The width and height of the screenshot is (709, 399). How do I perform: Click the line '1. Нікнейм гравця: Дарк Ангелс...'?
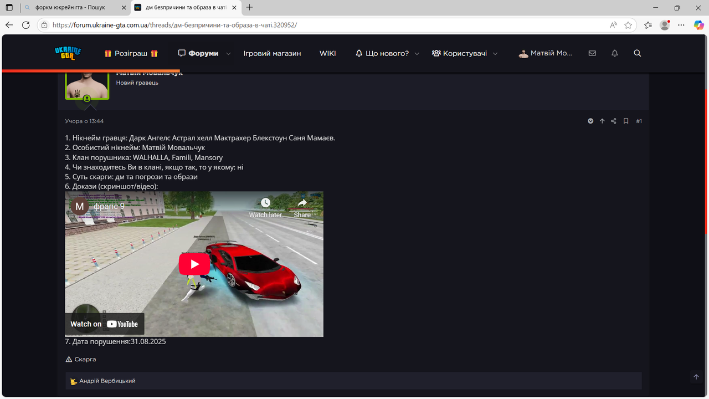point(200,138)
